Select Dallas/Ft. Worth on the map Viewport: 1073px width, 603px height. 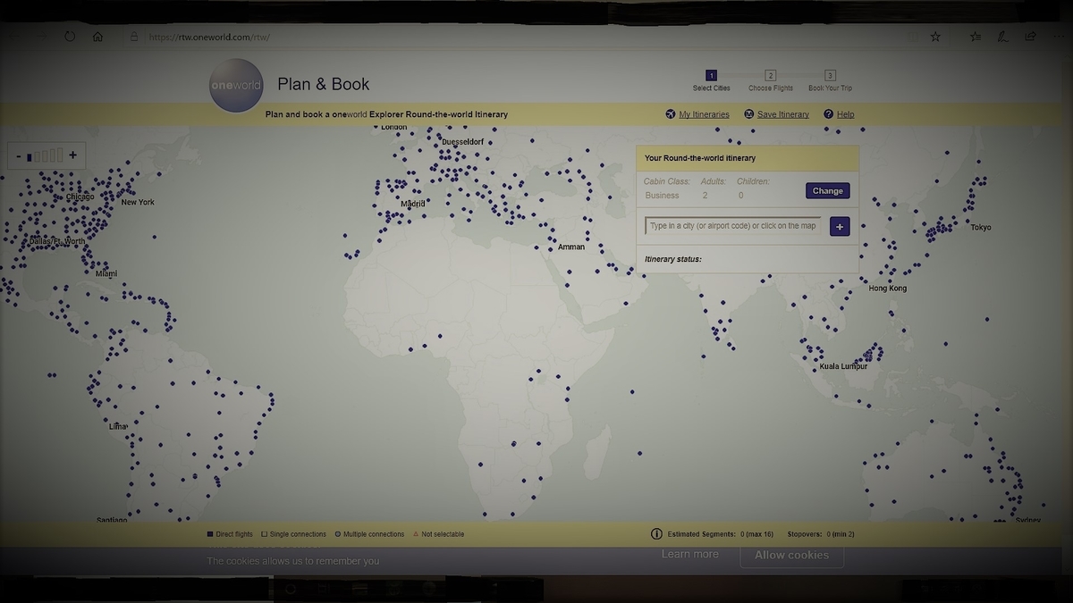pyautogui.click(x=57, y=241)
